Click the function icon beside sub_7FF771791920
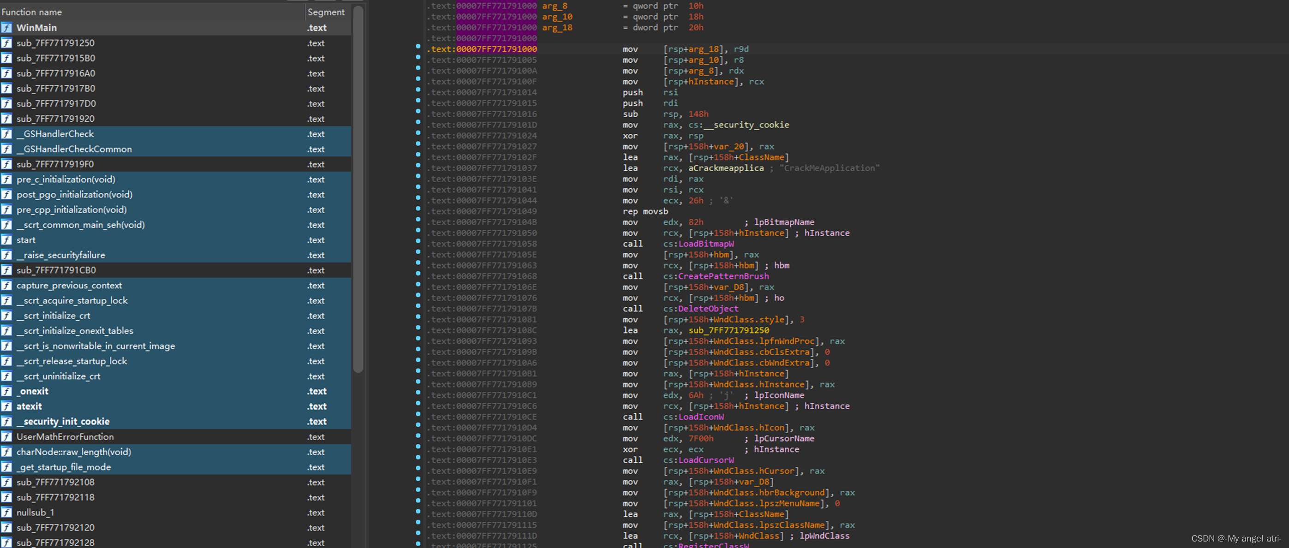The width and height of the screenshot is (1289, 548). (6, 119)
